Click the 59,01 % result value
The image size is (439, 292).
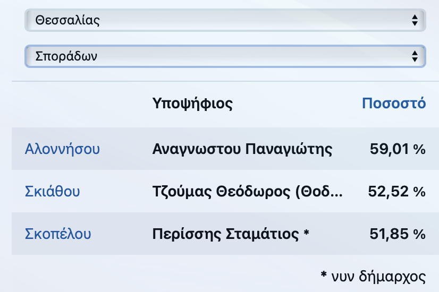(x=398, y=149)
